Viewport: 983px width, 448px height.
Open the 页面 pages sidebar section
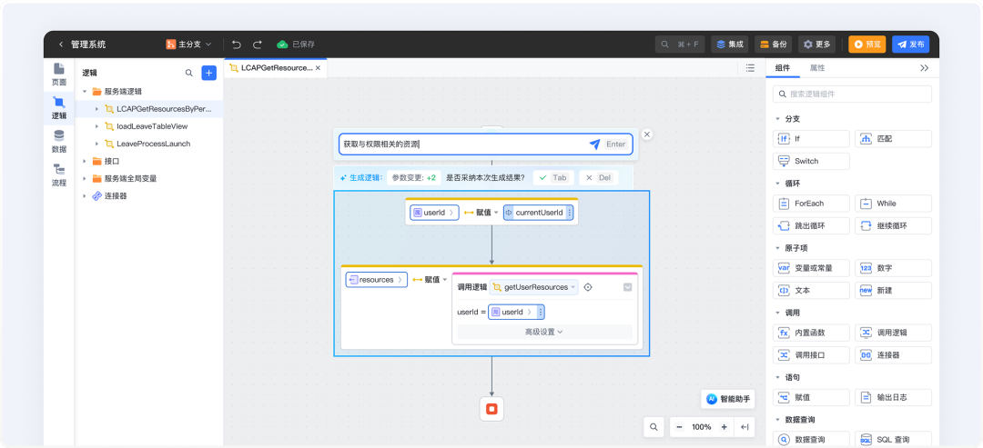[58, 75]
